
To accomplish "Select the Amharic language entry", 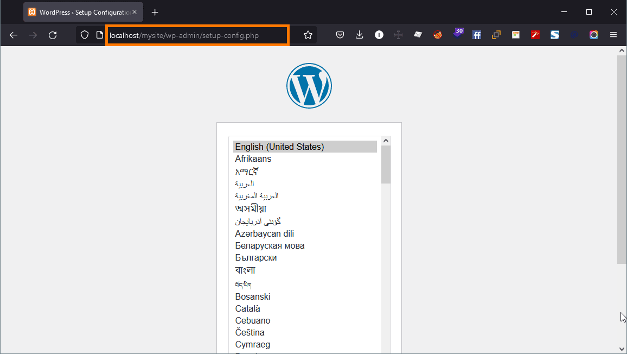I will (x=305, y=172).
